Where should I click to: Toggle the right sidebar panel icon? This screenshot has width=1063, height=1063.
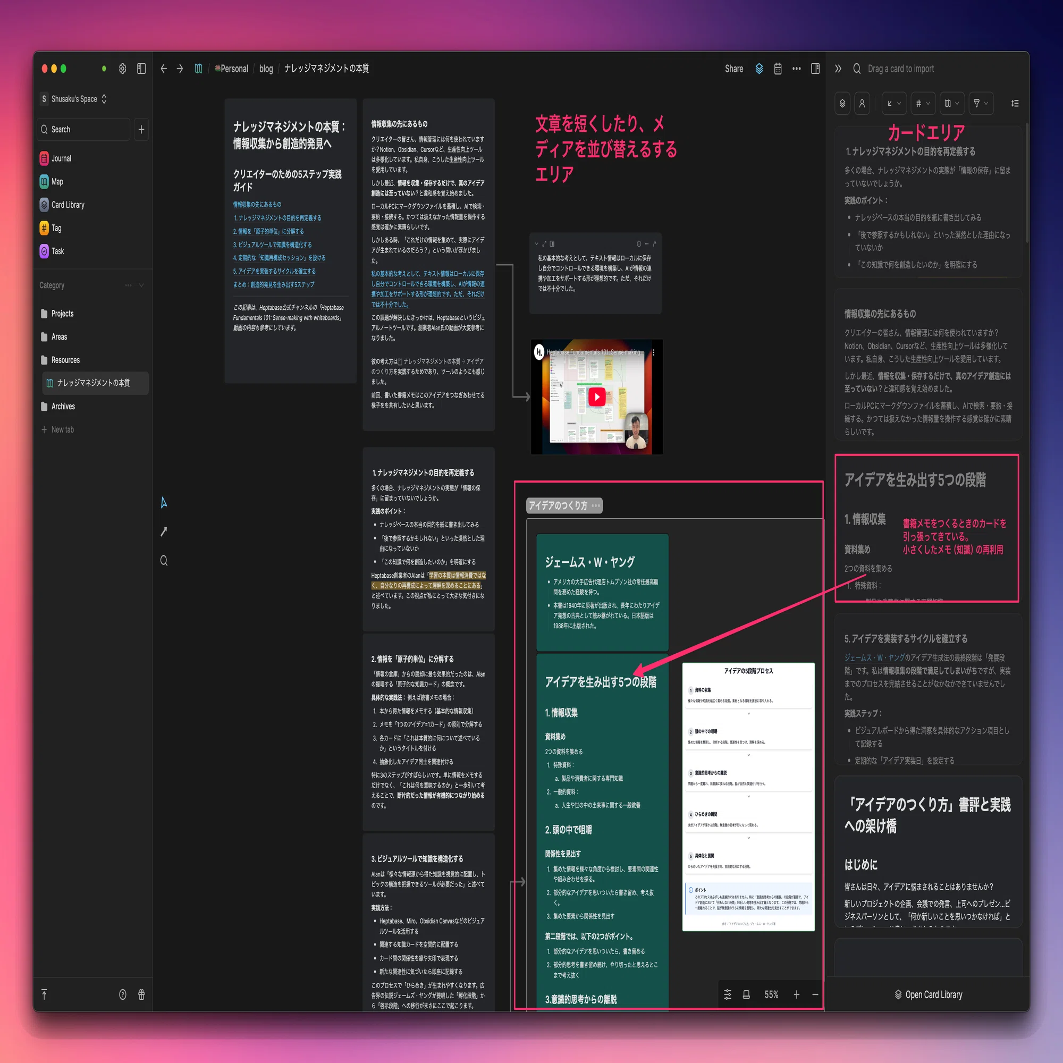pos(815,69)
